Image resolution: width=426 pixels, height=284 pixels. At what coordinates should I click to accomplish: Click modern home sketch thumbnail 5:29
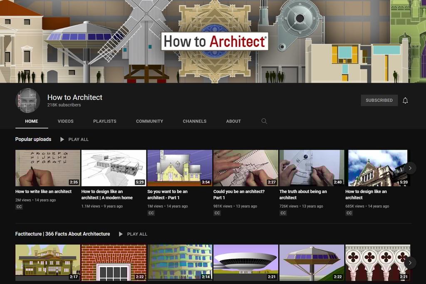coord(114,168)
